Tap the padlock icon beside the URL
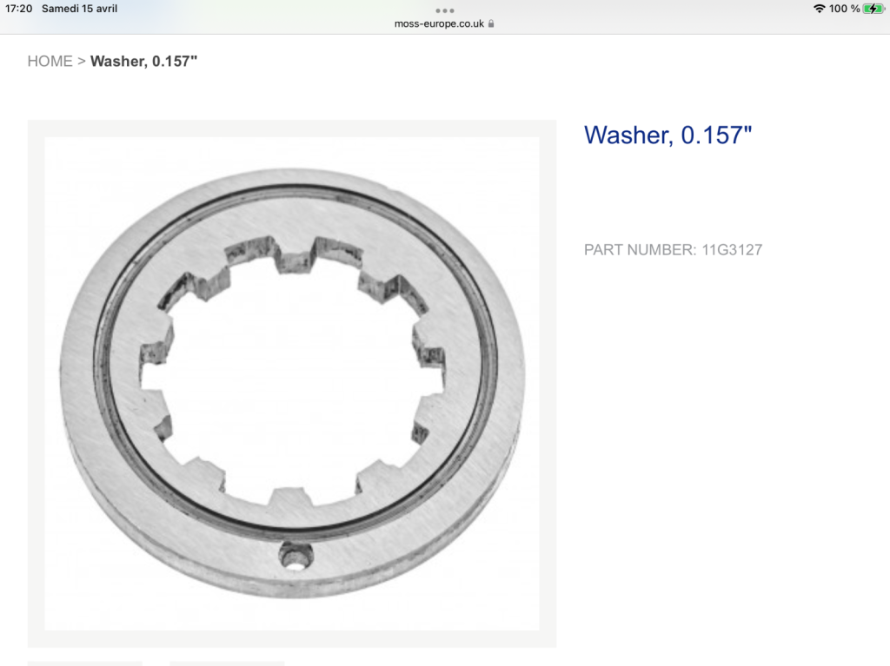Image resolution: width=890 pixels, height=666 pixels. click(491, 23)
